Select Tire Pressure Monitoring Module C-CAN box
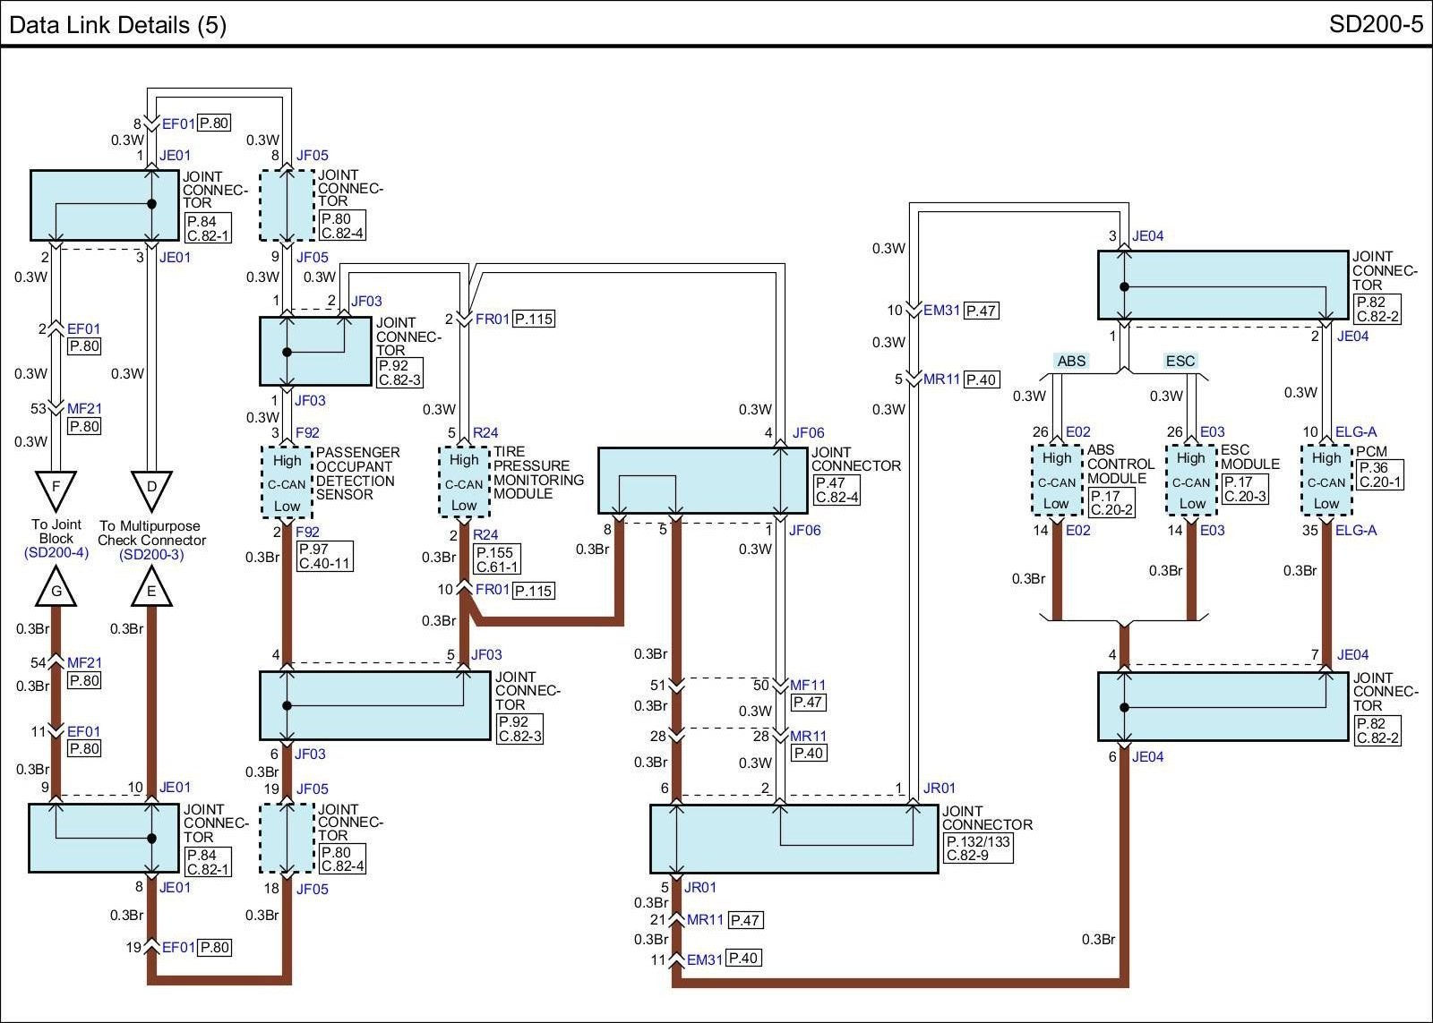Screen dimensions: 1433x1023 [x=464, y=482]
